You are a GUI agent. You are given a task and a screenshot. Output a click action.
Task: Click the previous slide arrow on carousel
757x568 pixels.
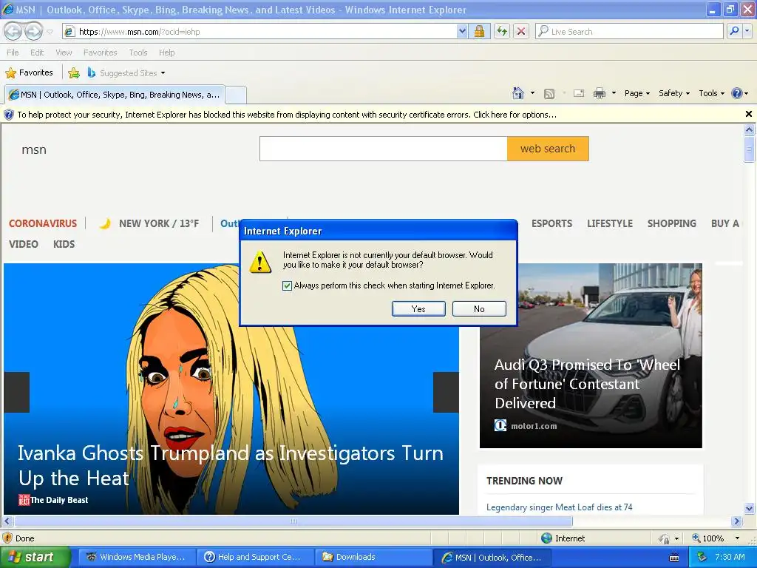(x=16, y=392)
